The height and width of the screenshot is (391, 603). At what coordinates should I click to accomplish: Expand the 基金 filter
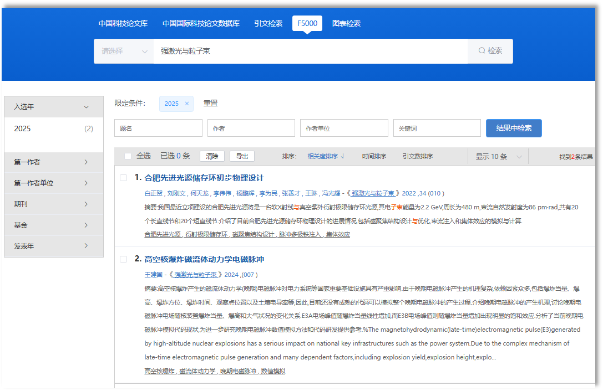pyautogui.click(x=86, y=225)
